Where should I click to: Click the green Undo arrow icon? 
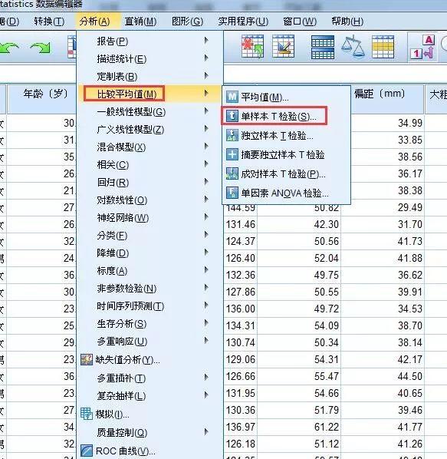click(x=9, y=48)
